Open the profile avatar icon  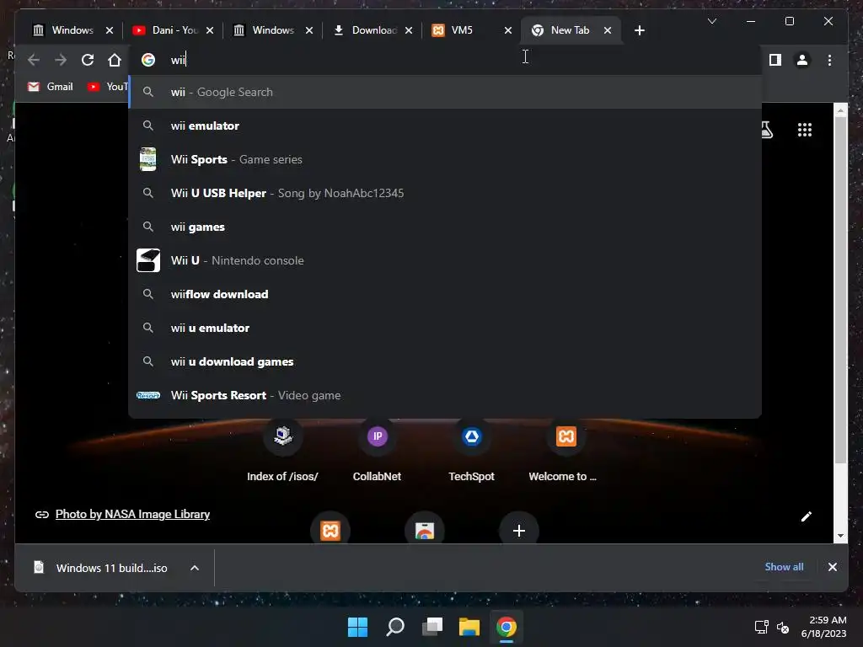coord(802,60)
